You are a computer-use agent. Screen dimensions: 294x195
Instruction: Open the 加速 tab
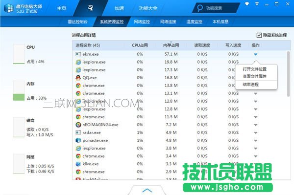(x=119, y=8)
